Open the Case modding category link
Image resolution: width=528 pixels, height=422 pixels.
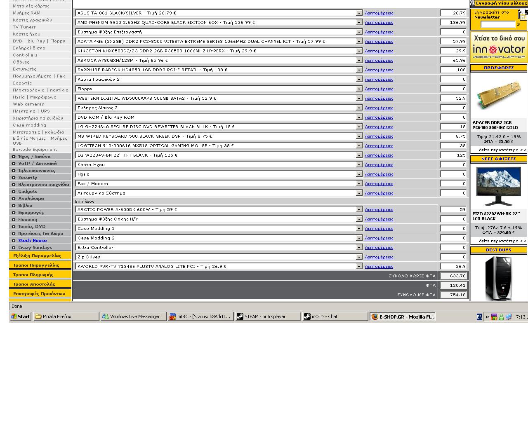[30, 125]
